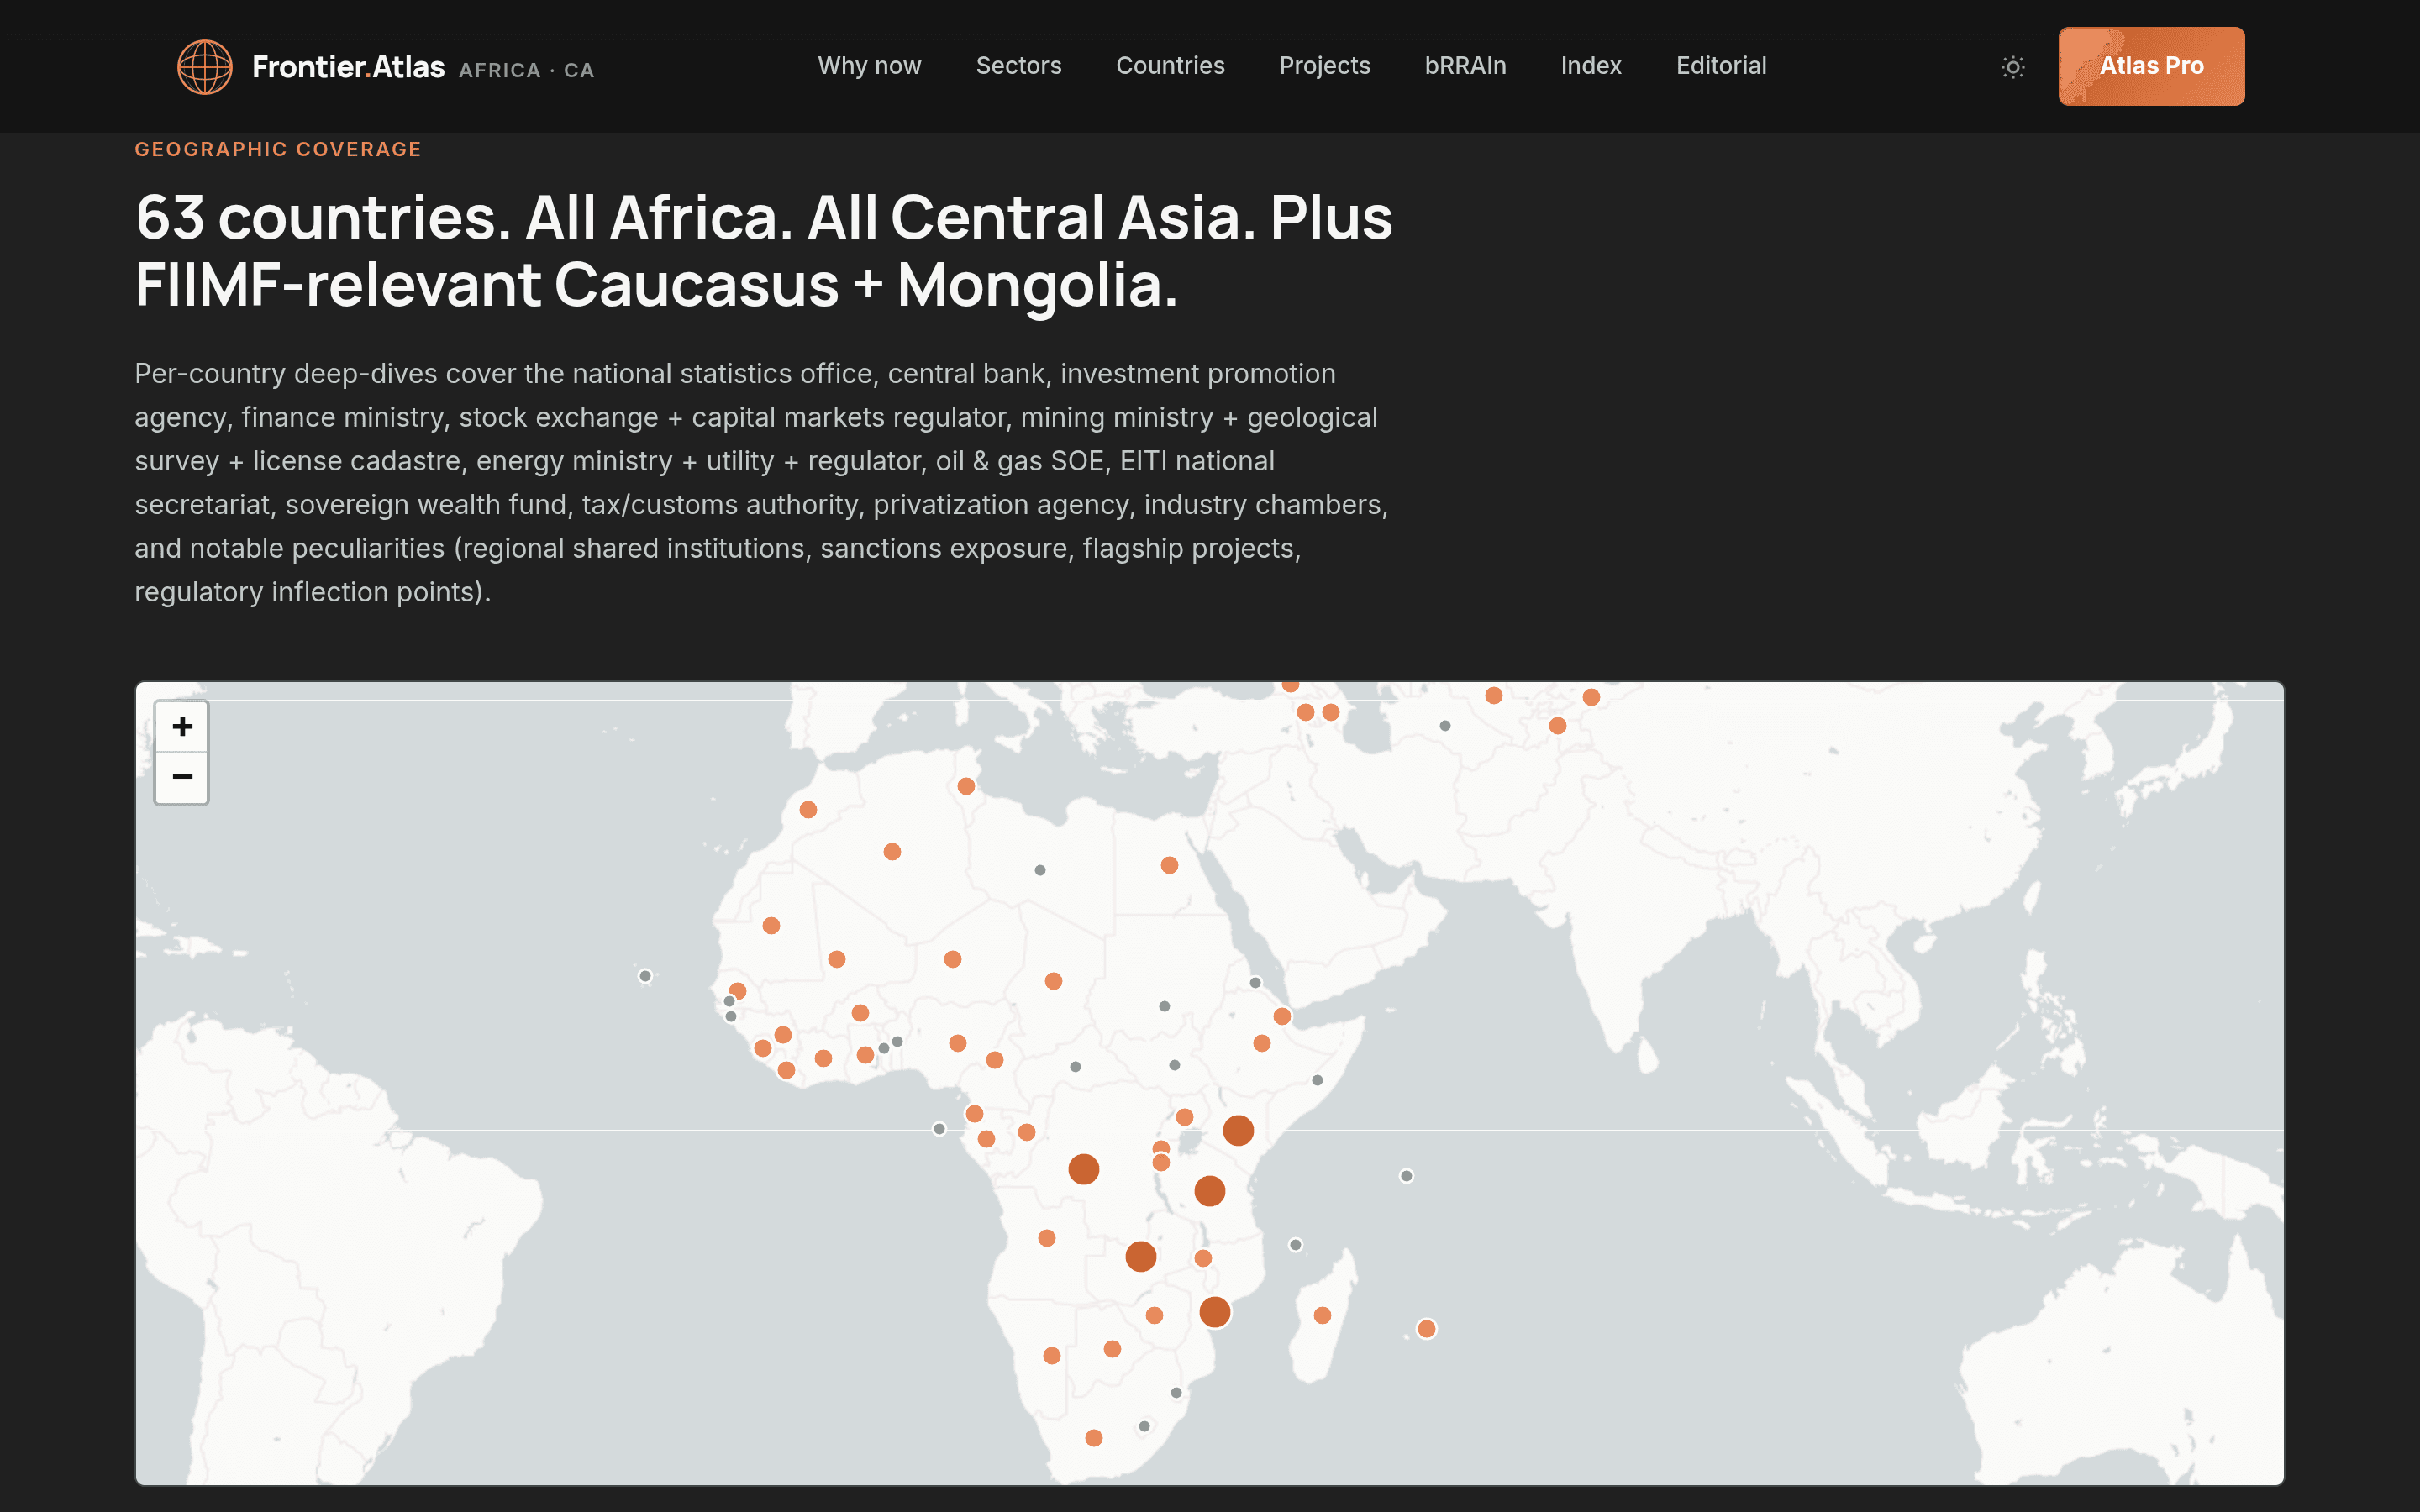Select the Seychelles marker in Indian Ocean
This screenshot has width=2420, height=1512.
pyautogui.click(x=1406, y=1176)
